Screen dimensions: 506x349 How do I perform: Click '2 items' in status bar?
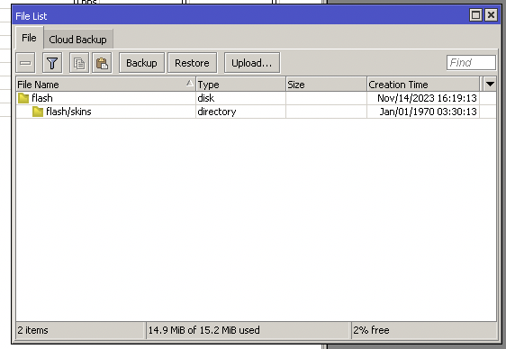(33, 330)
